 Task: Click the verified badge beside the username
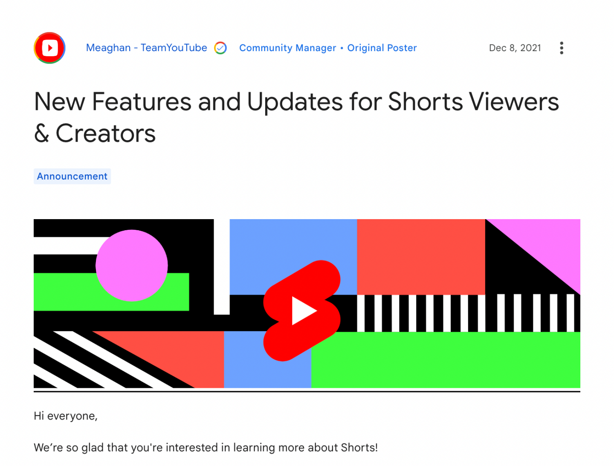tap(221, 48)
